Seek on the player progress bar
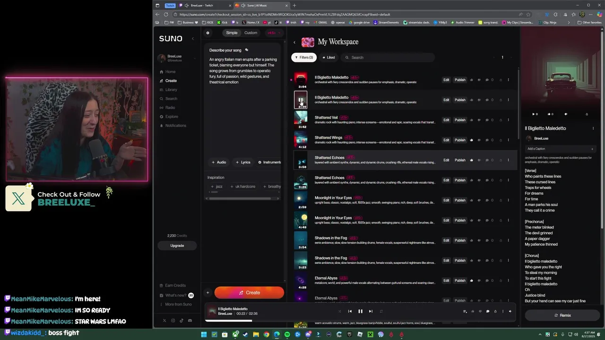Image resolution: width=605 pixels, height=340 pixels. [360, 321]
